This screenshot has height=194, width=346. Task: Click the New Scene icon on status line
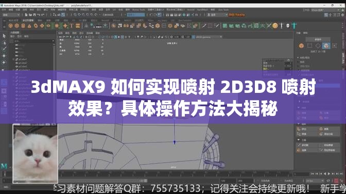(26, 15)
